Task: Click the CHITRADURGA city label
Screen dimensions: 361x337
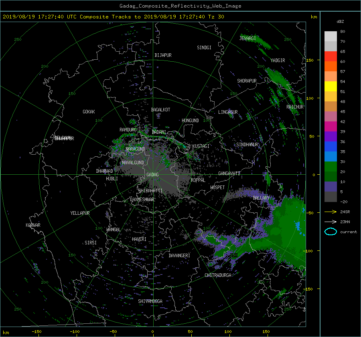Action: [218, 275]
